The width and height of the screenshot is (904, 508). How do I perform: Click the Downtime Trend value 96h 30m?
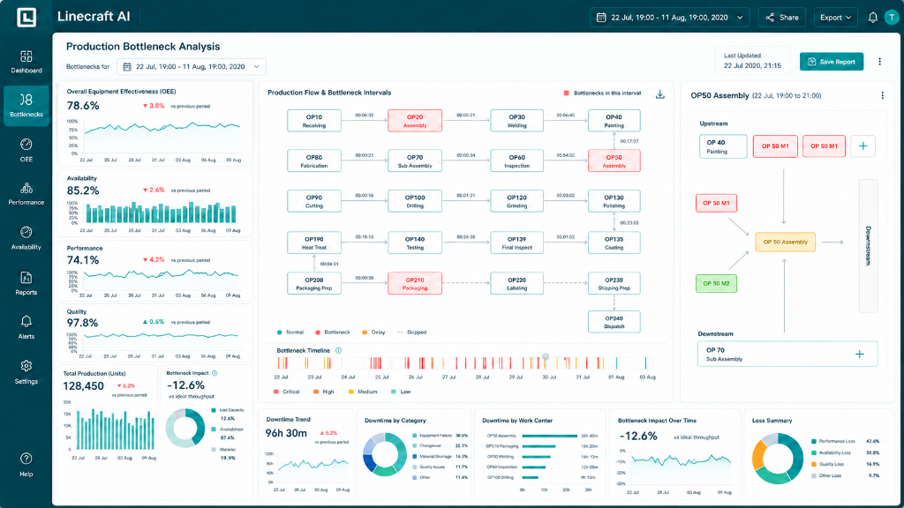pyautogui.click(x=286, y=433)
